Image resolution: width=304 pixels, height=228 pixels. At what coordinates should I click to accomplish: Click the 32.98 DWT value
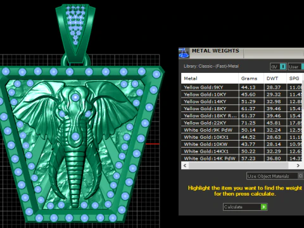(274, 101)
